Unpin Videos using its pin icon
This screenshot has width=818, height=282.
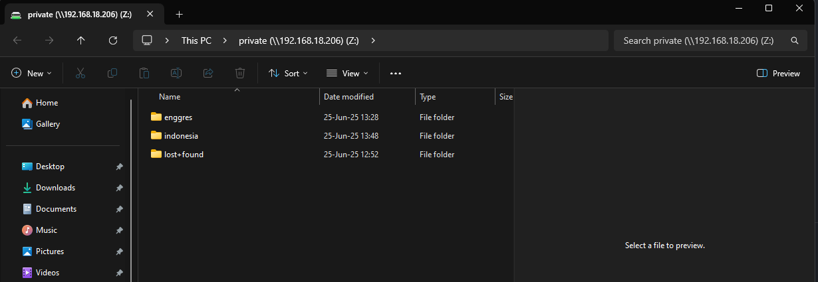point(119,273)
